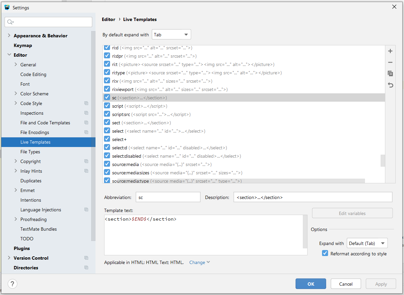Open the 'Expand with' Default (Tab) dropdown

point(367,243)
